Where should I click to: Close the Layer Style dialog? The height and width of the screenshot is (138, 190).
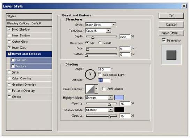tap(184, 6)
